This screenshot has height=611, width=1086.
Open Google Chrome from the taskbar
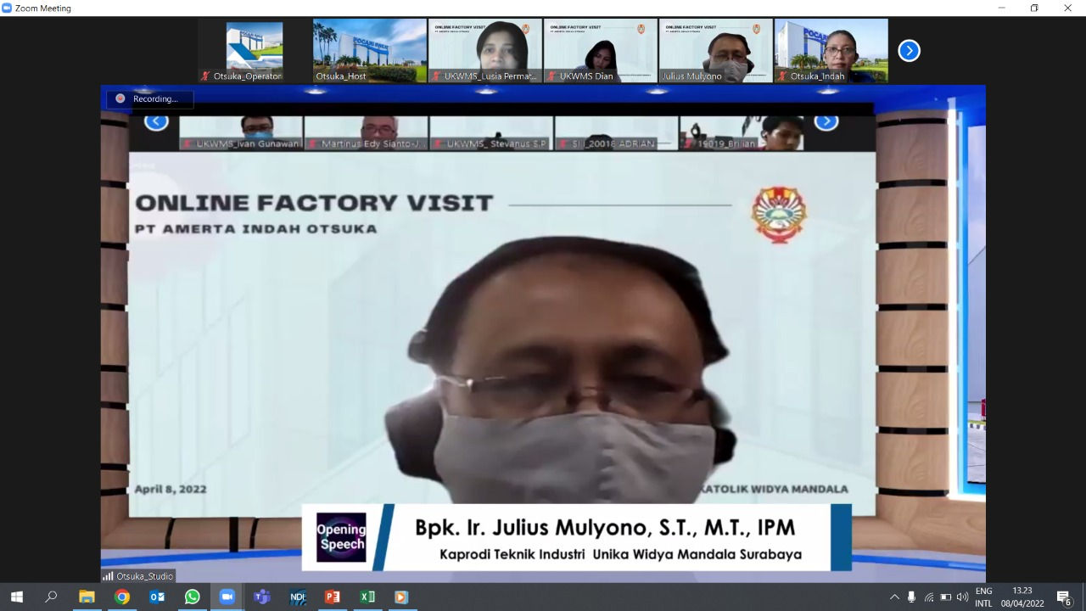click(122, 597)
